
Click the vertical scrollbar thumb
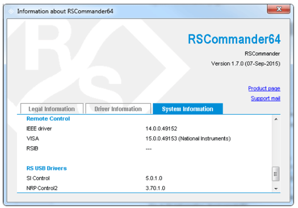pyautogui.click(x=276, y=174)
